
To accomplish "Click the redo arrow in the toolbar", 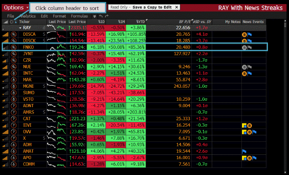I will pos(107,16).
